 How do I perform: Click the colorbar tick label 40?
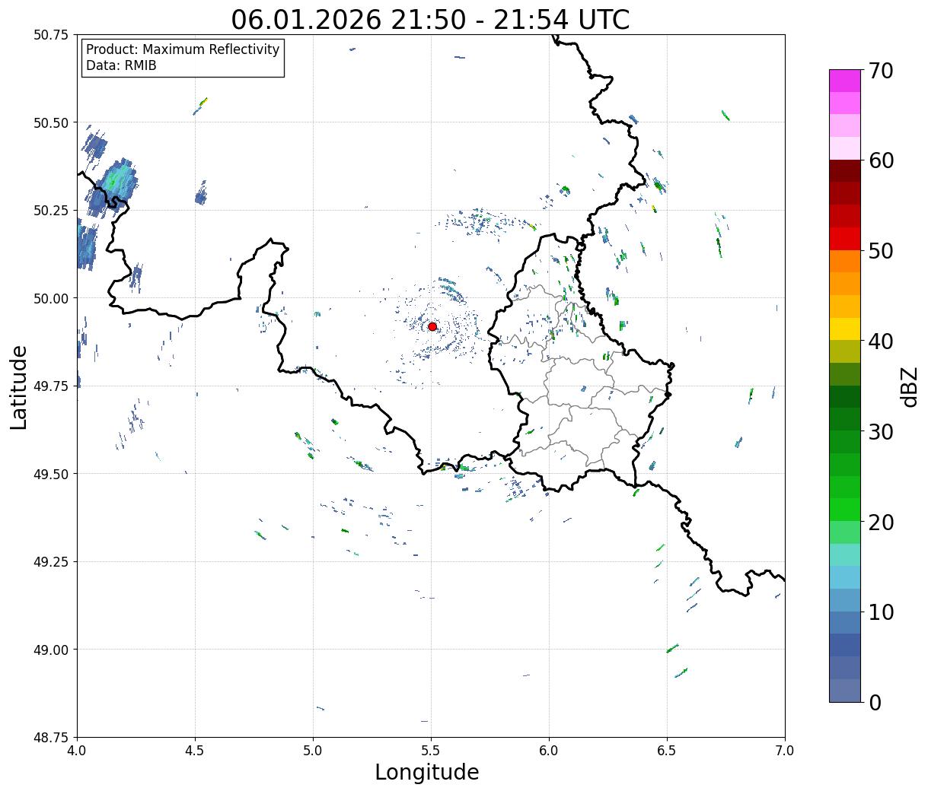click(881, 341)
